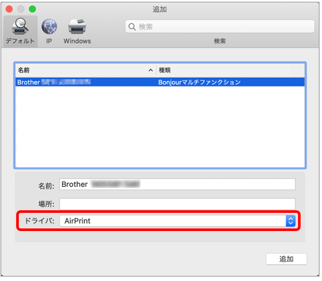Click the 検索 search field

tap(220, 27)
